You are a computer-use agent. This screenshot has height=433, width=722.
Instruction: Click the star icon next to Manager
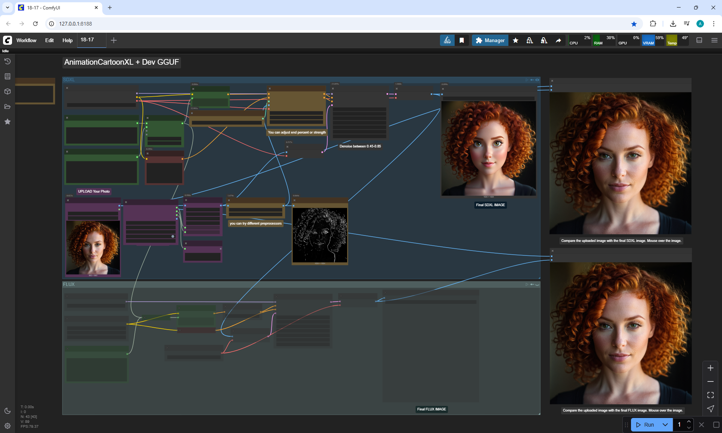516,40
